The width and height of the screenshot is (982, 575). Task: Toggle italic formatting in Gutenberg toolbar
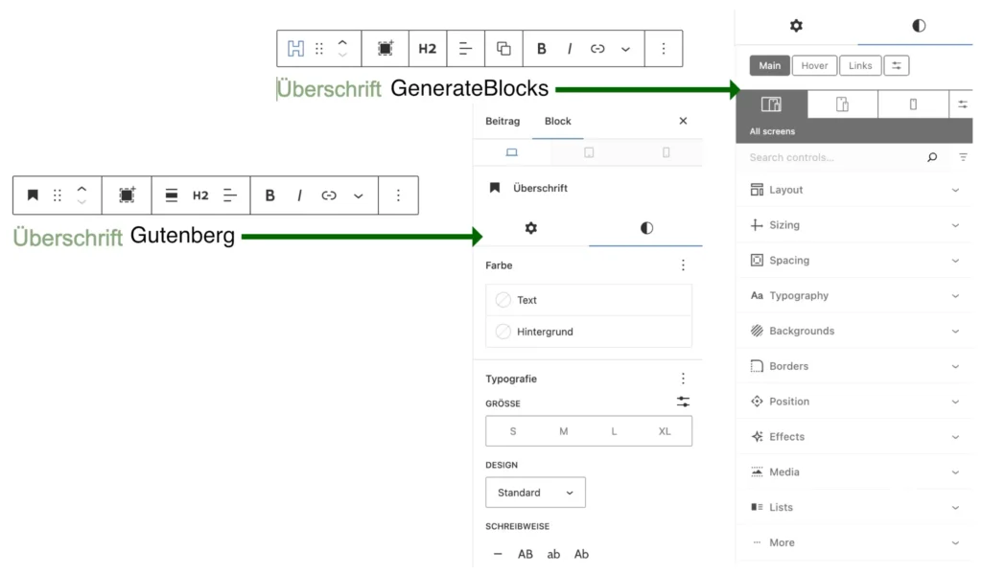coord(298,195)
